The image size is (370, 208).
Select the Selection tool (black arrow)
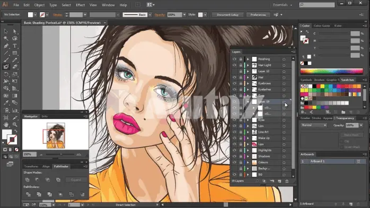point(6,31)
